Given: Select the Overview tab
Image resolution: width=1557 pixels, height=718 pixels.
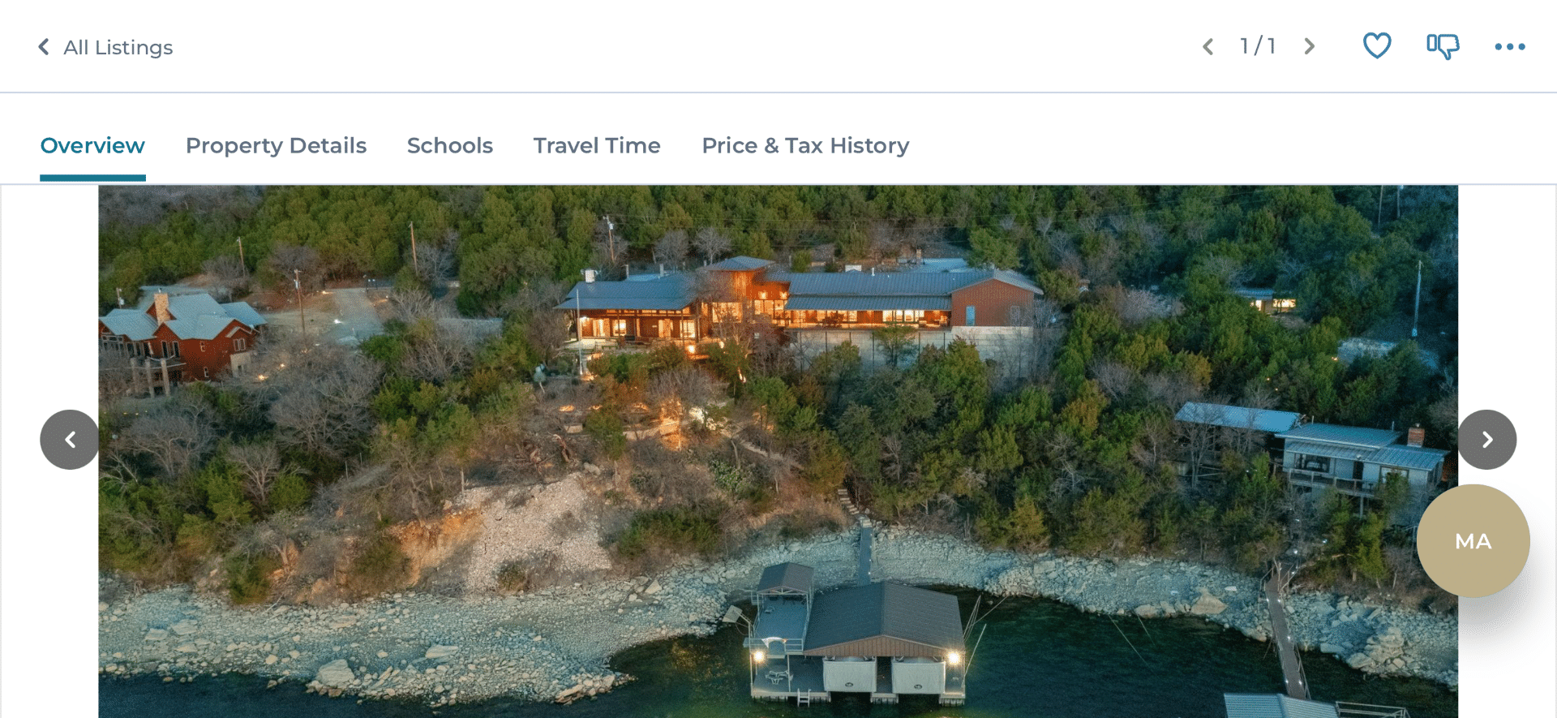Looking at the screenshot, I should coord(92,145).
